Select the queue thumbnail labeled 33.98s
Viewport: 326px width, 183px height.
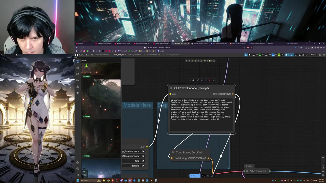[101, 139]
